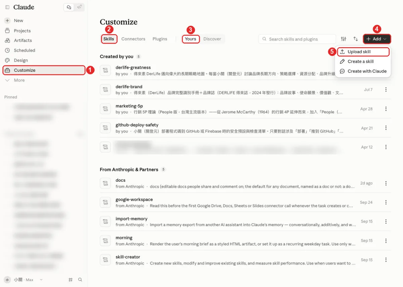403x287 pixels.
Task: Open the Add dropdown button
Action: tap(377, 39)
